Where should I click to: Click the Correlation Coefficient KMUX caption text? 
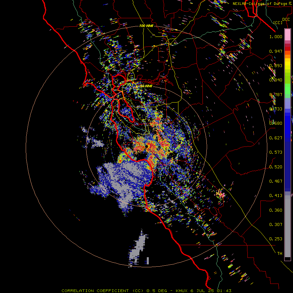(146, 291)
